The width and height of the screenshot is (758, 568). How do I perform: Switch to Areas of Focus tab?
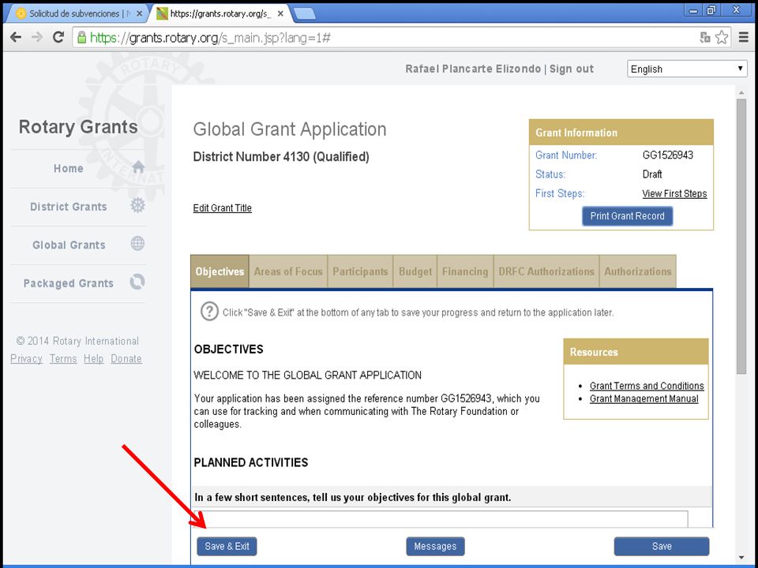288,271
